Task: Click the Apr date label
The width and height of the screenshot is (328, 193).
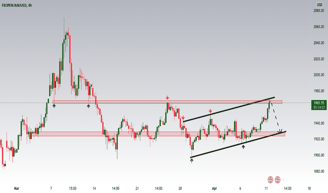Action: tap(214, 188)
